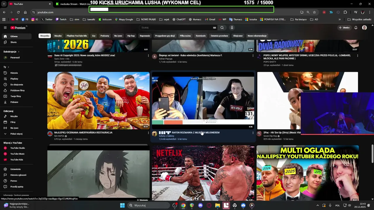Select Playlisty YouTube Mix chip

click(x=77, y=36)
